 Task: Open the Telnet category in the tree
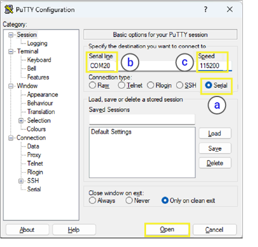click(35, 163)
